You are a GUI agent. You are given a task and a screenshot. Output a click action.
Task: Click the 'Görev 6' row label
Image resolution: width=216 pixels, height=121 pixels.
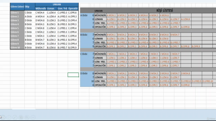coord(17,32)
